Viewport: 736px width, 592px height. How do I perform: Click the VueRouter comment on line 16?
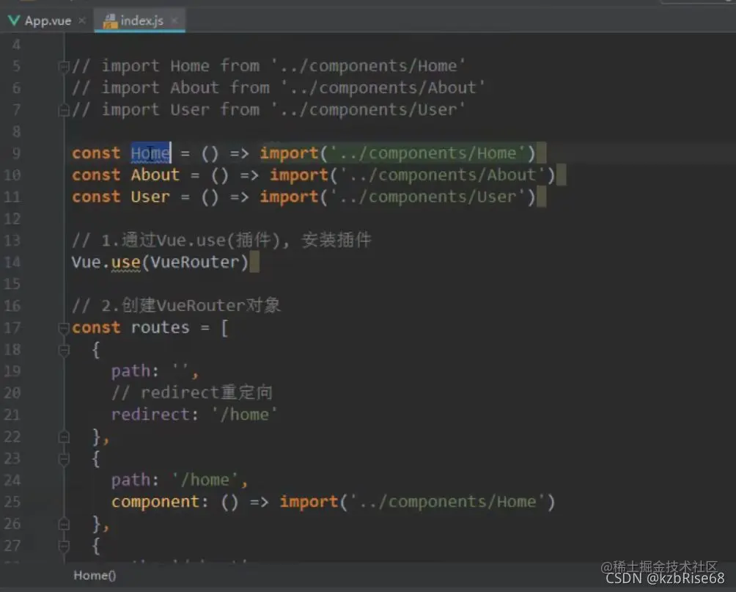click(177, 306)
